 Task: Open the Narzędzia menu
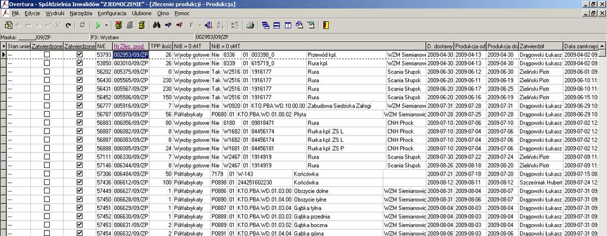[81, 13]
